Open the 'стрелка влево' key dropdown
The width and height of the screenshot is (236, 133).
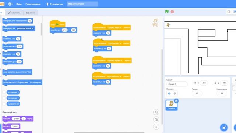[x=114, y=76]
